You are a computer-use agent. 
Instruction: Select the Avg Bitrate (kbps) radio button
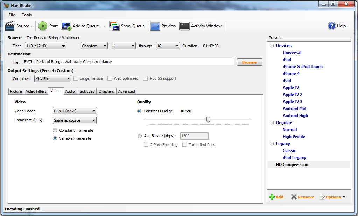click(140, 136)
